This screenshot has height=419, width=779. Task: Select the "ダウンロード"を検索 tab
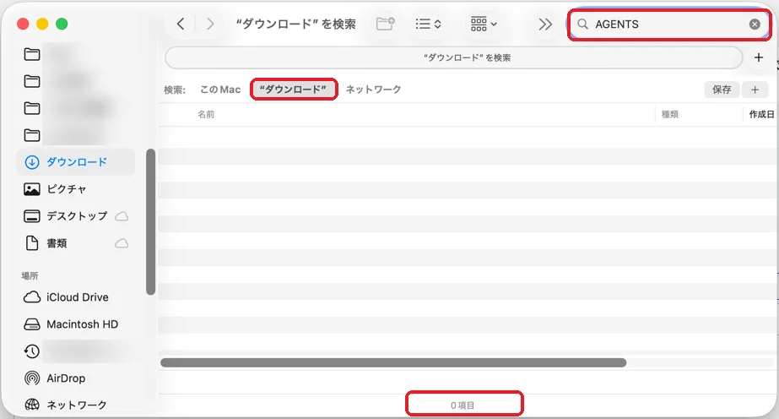(453, 57)
